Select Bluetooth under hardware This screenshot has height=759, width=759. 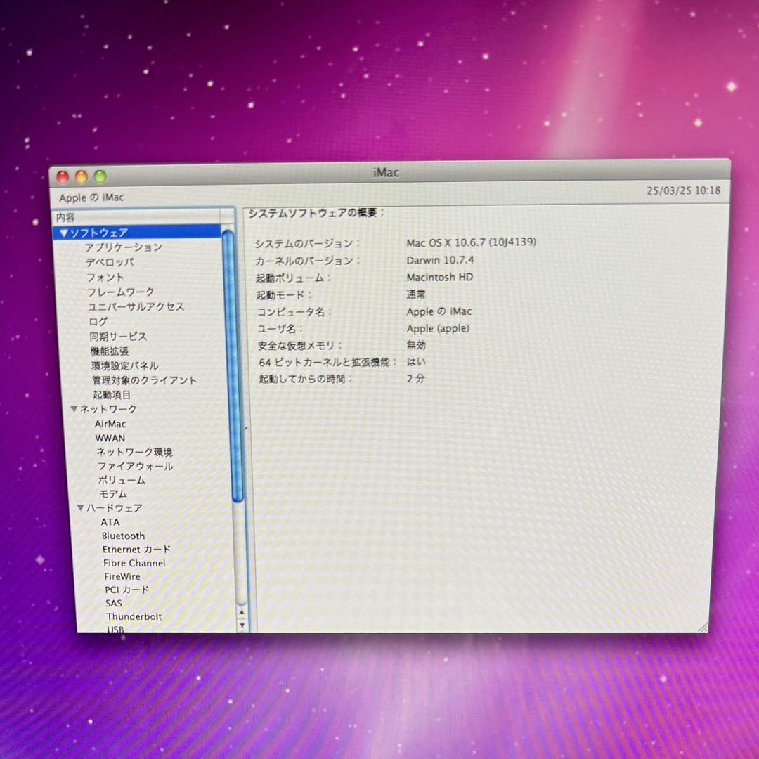coord(124,536)
